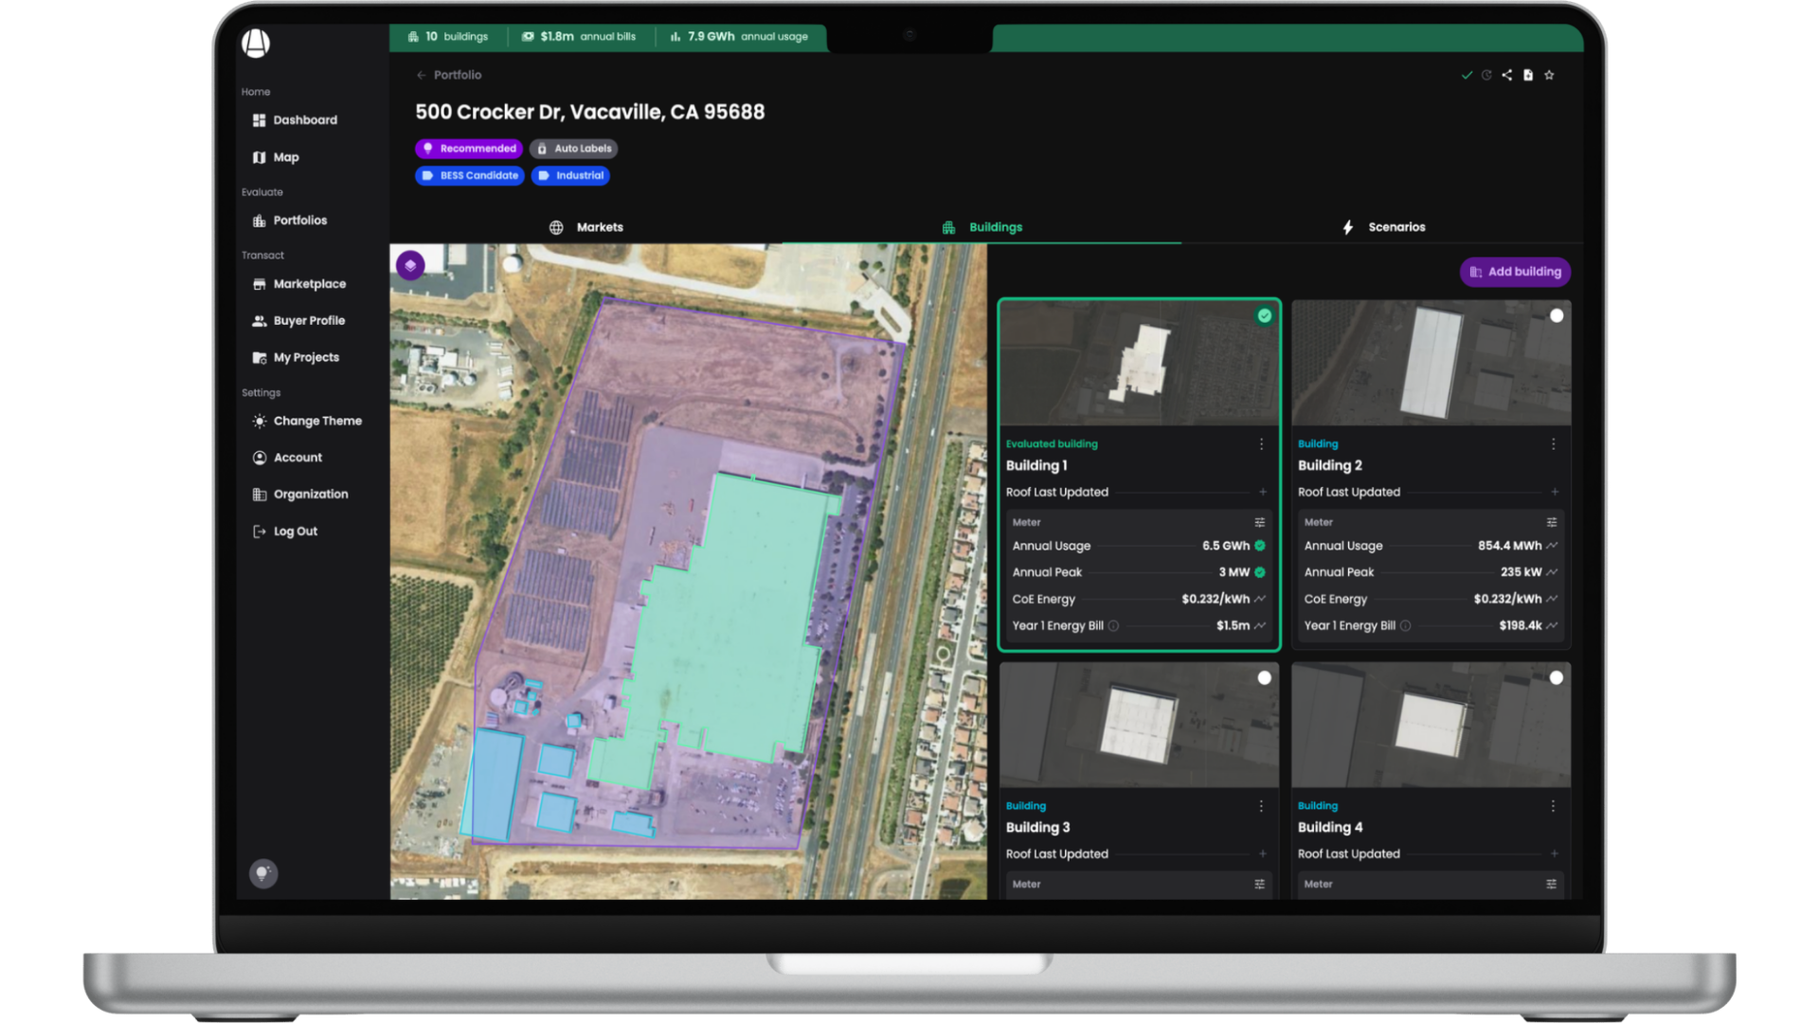Open Building 4 three-dot options menu
Image resolution: width=1819 pixels, height=1023 pixels.
click(1553, 806)
